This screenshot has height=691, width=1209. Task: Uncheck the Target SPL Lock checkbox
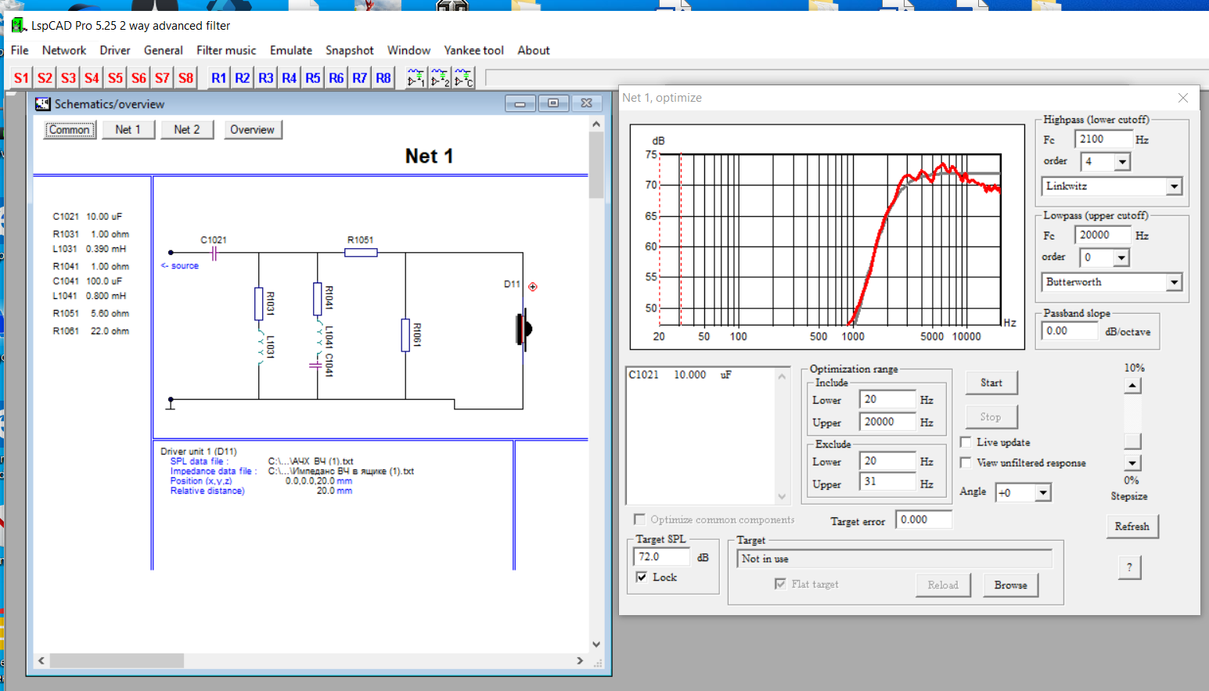tap(642, 578)
